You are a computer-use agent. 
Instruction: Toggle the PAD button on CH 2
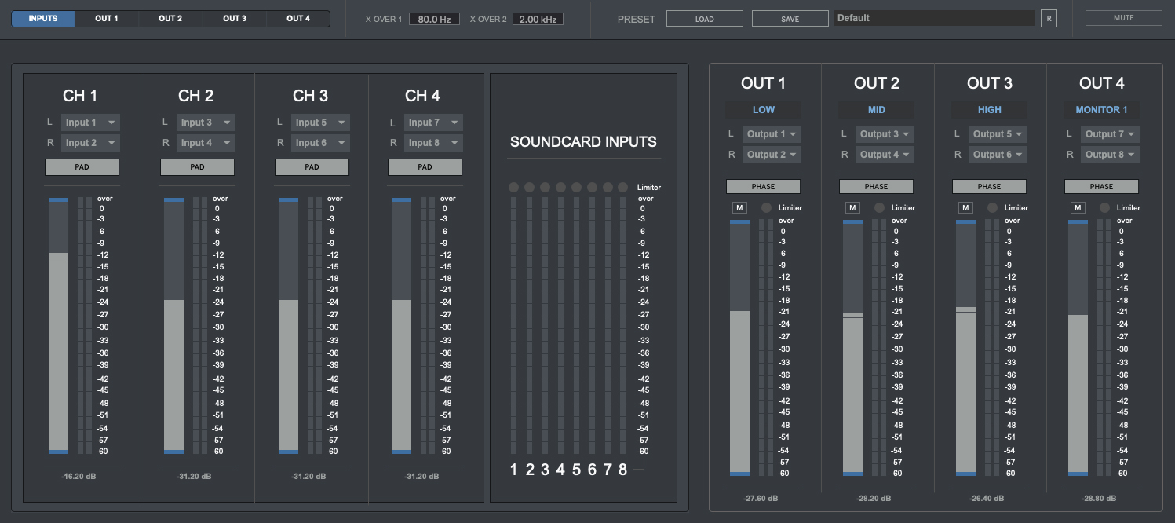click(x=197, y=167)
